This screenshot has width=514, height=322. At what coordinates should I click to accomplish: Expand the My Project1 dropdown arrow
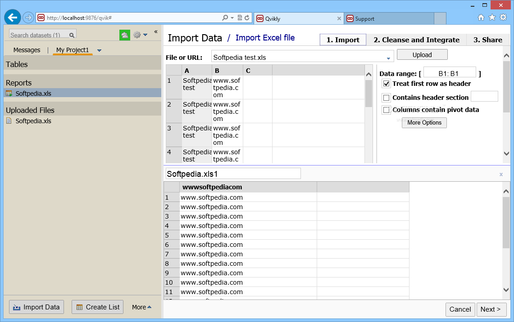tap(99, 50)
